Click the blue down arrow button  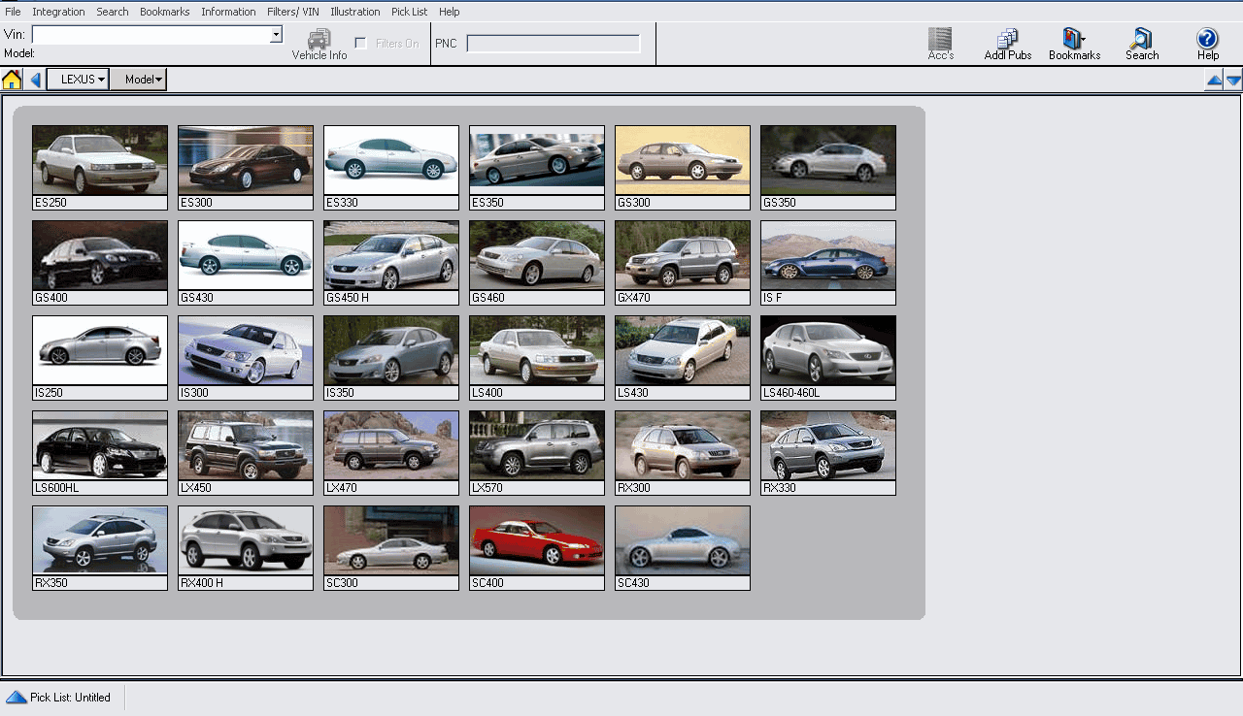pyautogui.click(x=1233, y=81)
